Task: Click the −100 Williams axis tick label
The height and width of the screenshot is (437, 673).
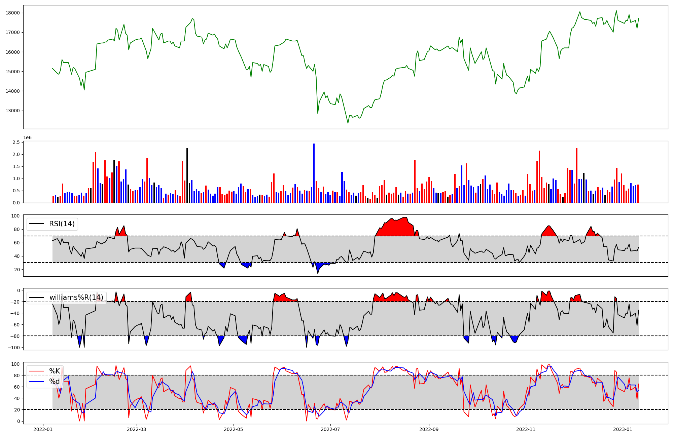Action: pyautogui.click(x=13, y=348)
